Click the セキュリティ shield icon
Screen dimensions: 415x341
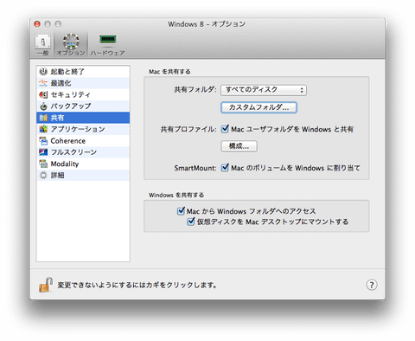pyautogui.click(x=43, y=94)
